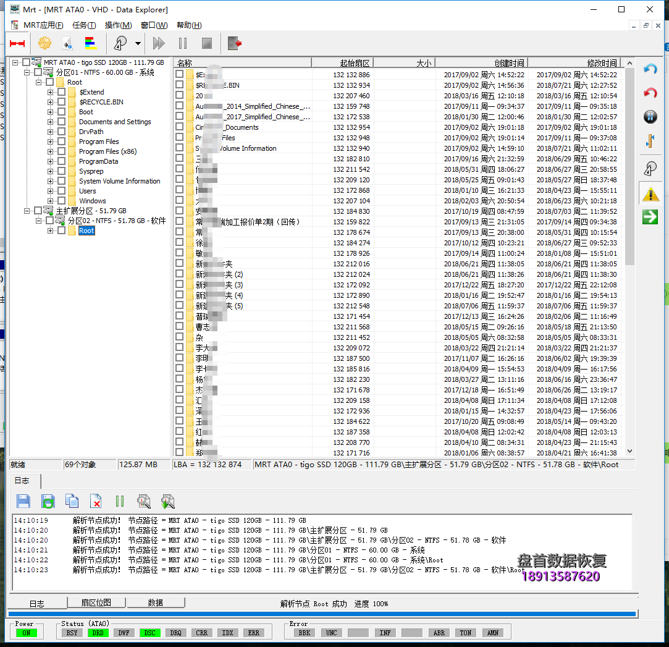Screen dimensions: 669x647
Task: Click the multicolor bars toolbar icon
Action: (x=91, y=43)
